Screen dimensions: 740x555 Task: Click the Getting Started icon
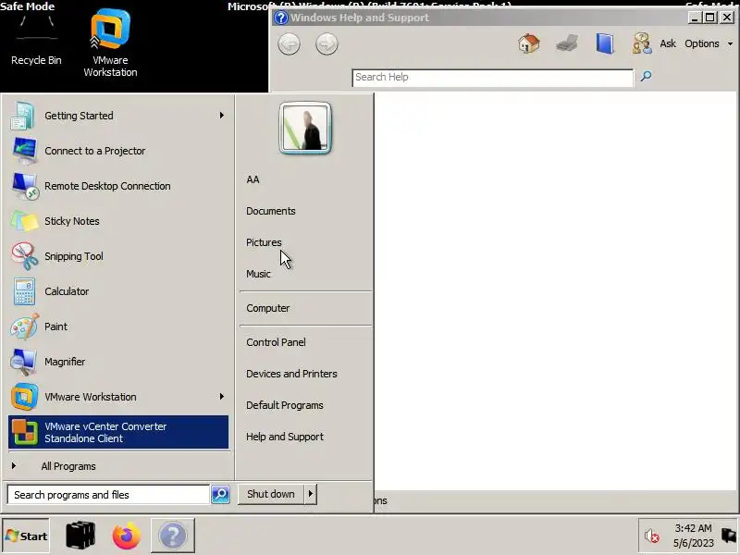[22, 116]
